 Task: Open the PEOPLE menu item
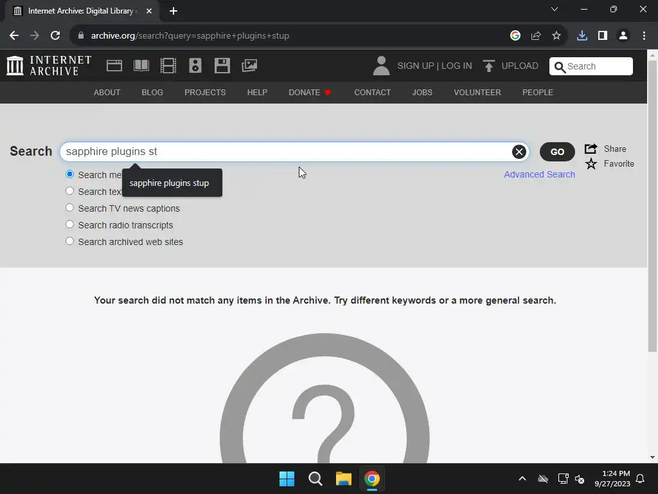538,93
